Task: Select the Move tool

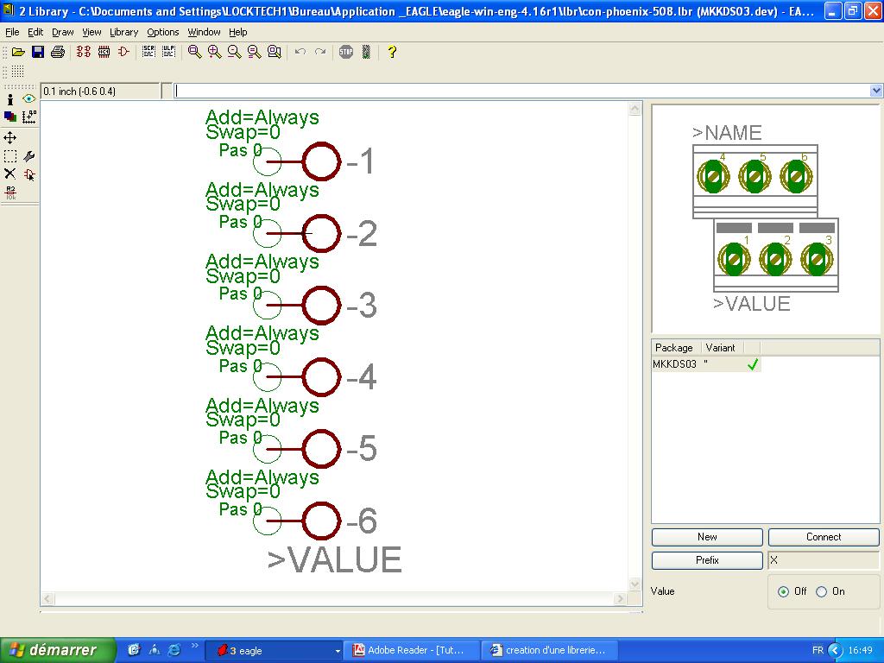Action: pos(10,138)
